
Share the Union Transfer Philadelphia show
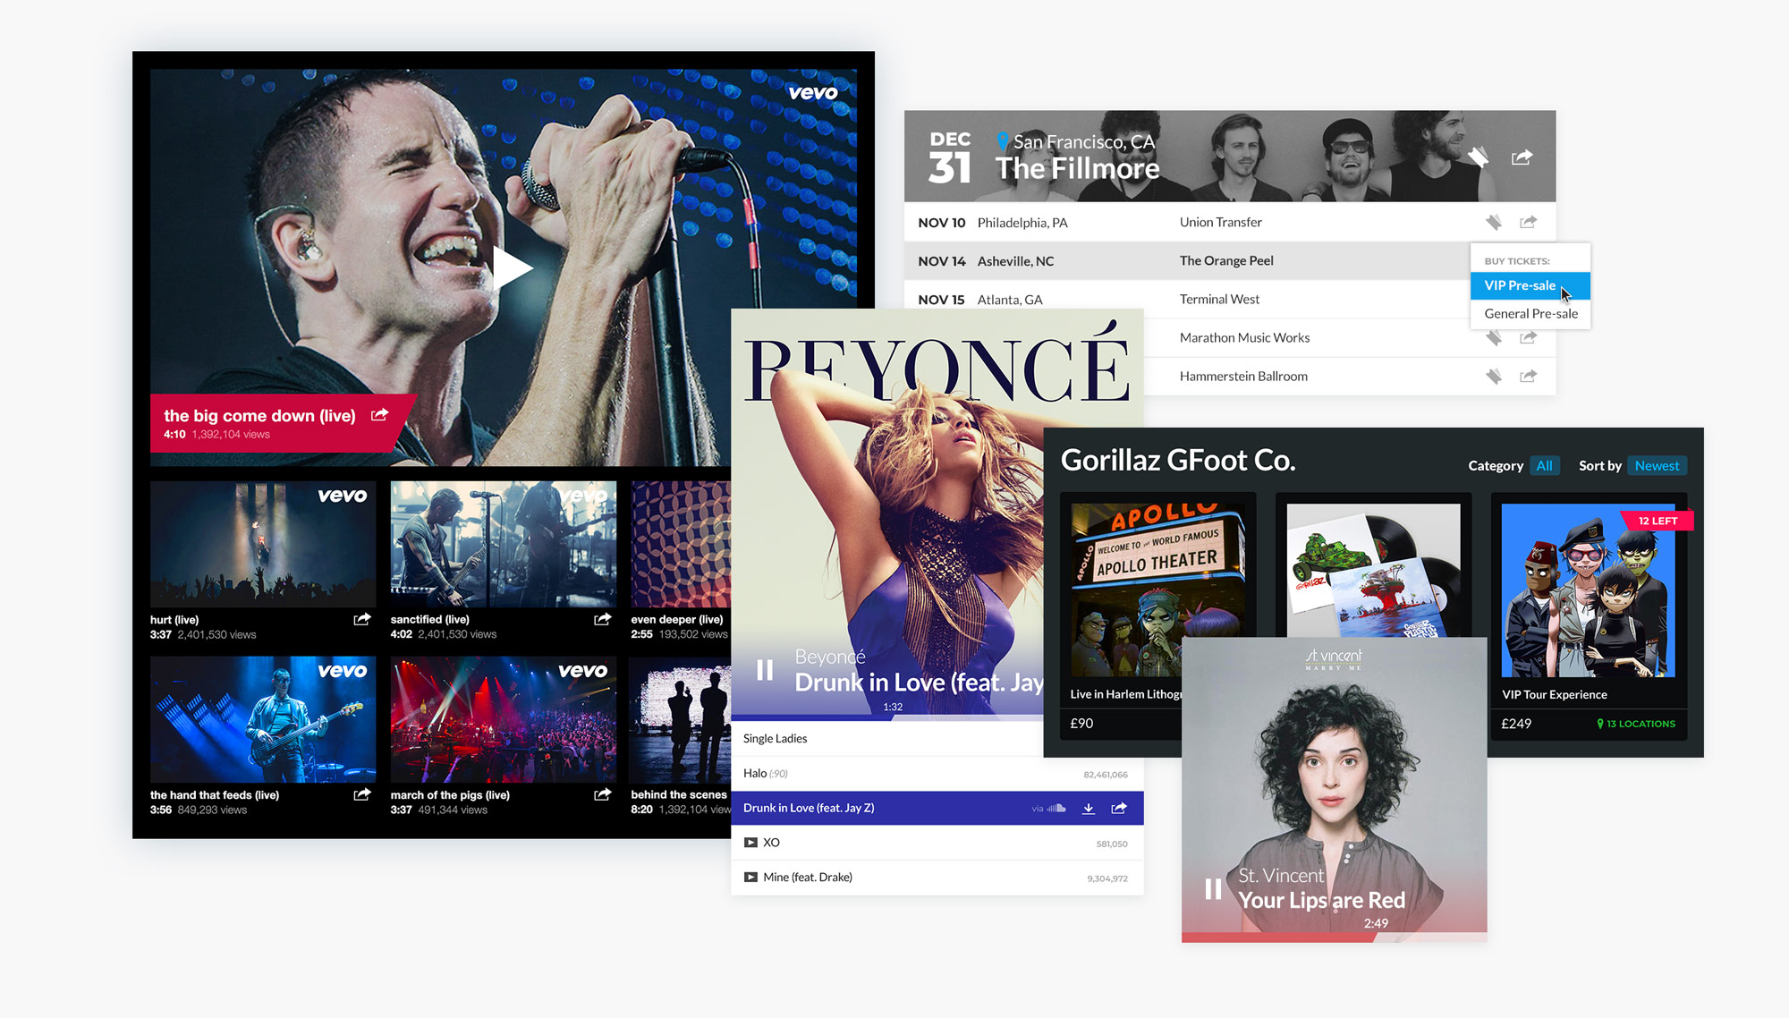(1529, 222)
